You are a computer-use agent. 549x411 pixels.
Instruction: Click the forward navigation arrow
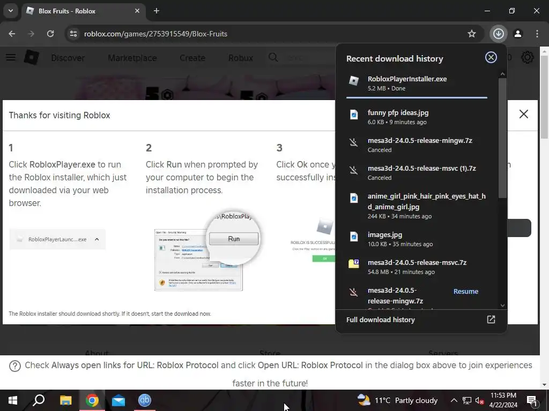pyautogui.click(x=31, y=34)
